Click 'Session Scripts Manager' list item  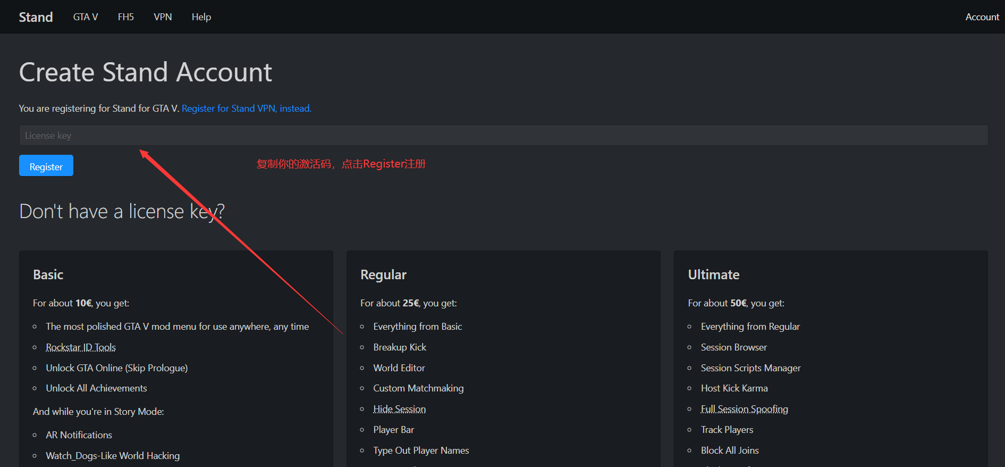point(750,368)
